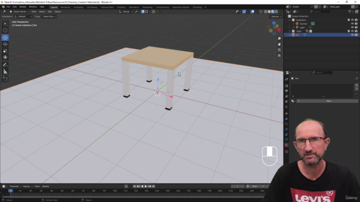Expand the Light tree item
The width and height of the screenshot is (360, 202).
point(293,27)
